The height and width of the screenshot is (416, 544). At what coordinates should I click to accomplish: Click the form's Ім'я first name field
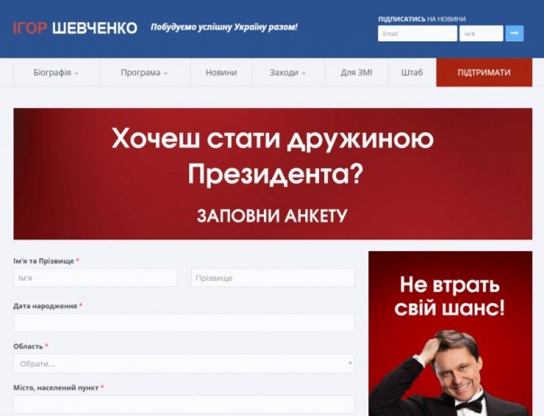click(x=95, y=278)
